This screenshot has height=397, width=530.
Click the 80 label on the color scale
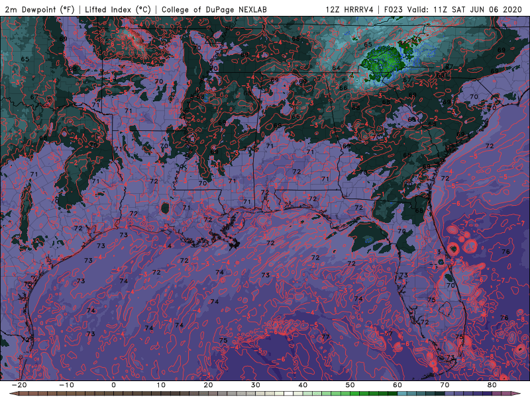(x=492, y=385)
